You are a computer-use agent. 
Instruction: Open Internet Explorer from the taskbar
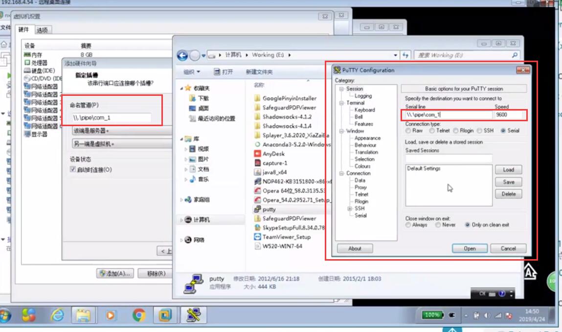57,315
